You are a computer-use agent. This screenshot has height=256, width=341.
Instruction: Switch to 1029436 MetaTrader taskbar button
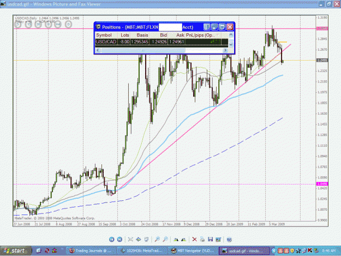click(142, 251)
